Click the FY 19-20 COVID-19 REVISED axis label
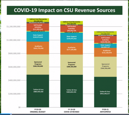 [x=71, y=111]
